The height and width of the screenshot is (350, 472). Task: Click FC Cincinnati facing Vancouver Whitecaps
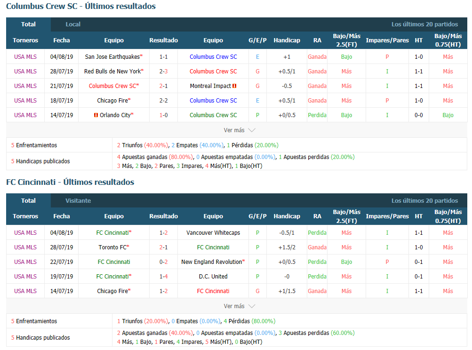(x=112, y=233)
